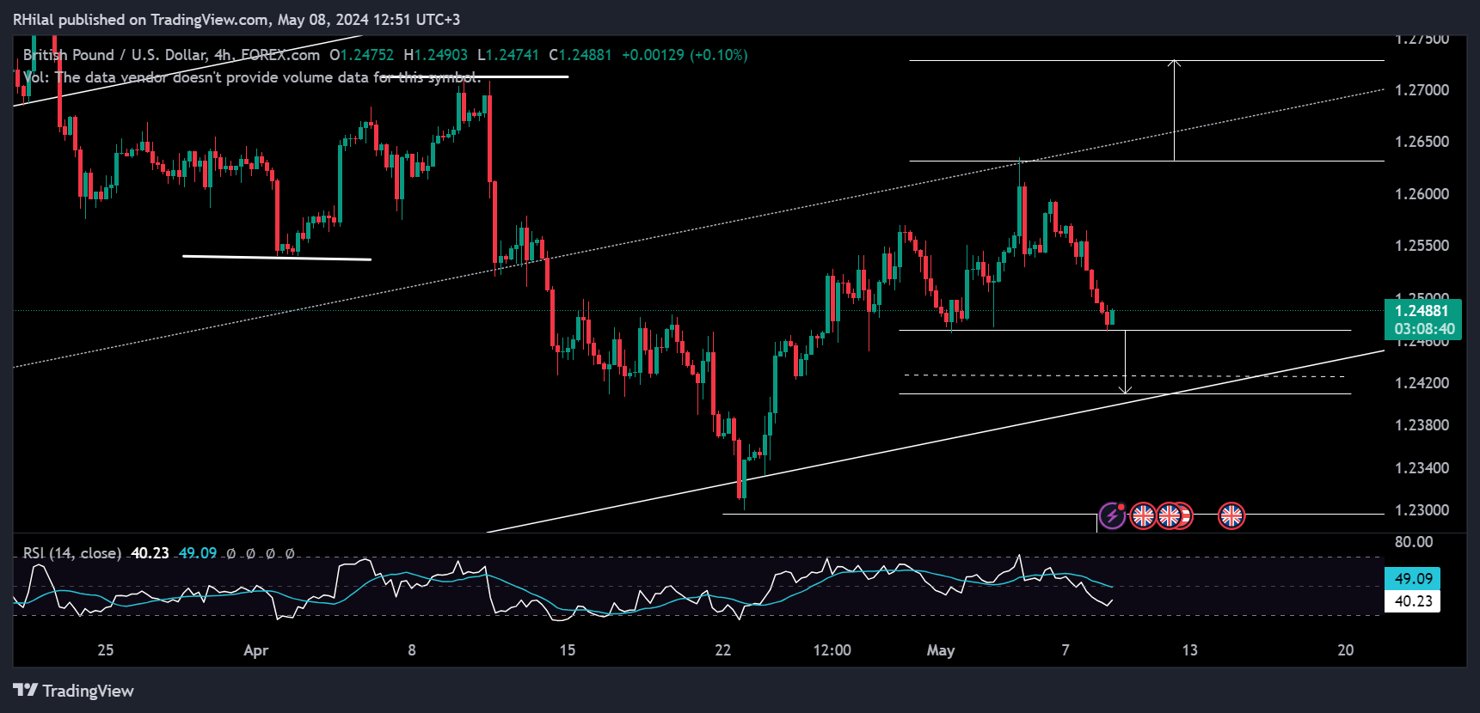Click the close value C1.24881

(580, 55)
